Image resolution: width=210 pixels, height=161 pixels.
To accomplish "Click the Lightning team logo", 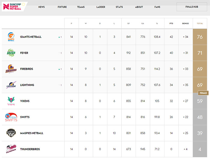I will click(x=11, y=85).
